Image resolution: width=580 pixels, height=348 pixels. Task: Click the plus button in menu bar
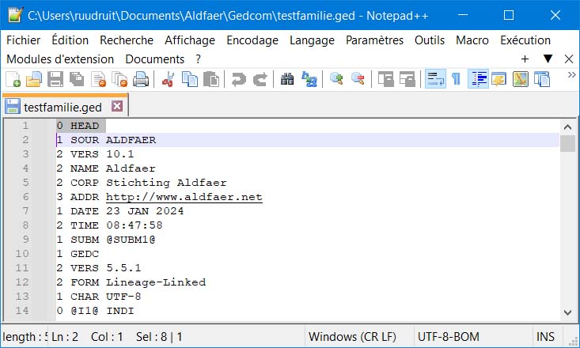pos(525,59)
